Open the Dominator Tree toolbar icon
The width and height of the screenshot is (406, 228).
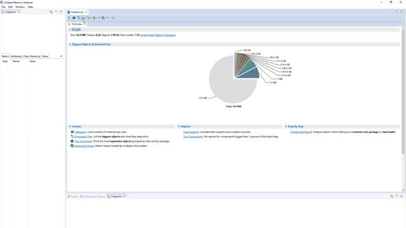click(x=79, y=18)
